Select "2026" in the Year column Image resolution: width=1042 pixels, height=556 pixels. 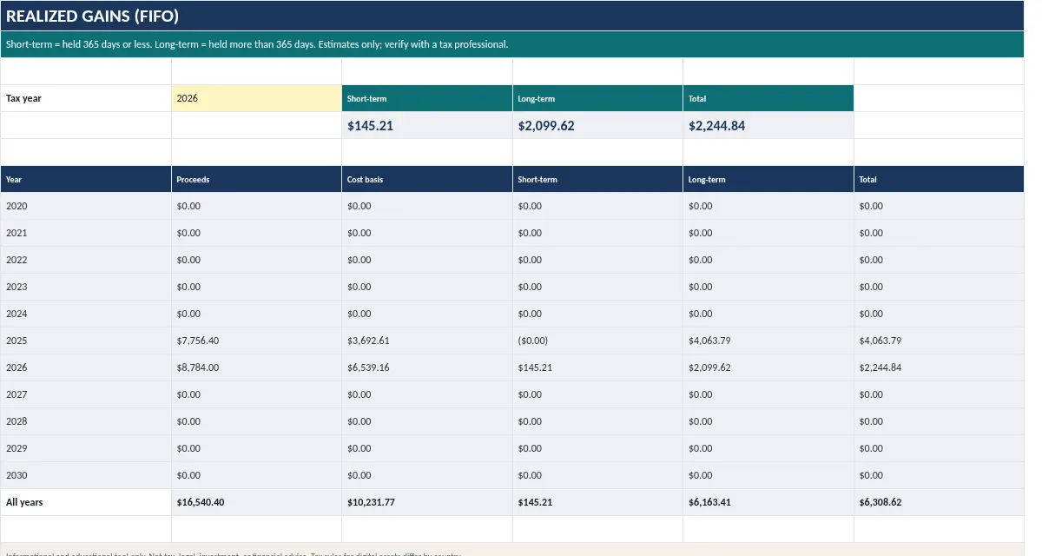(x=86, y=367)
